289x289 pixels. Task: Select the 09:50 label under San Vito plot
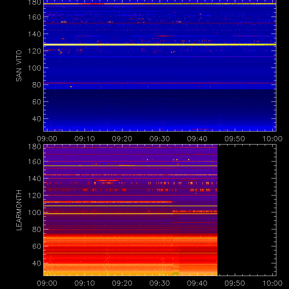[235, 139]
